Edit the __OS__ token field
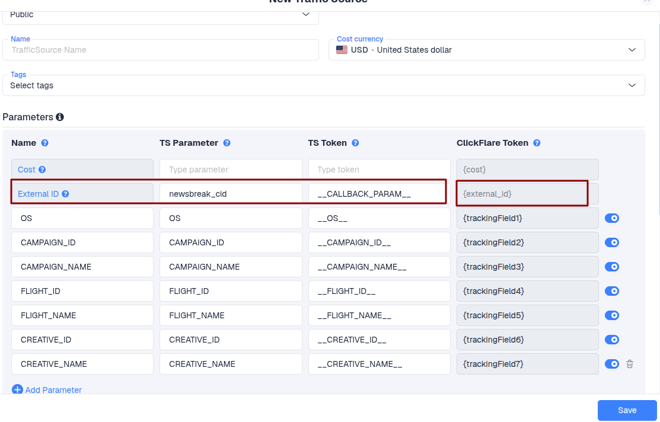Viewport: 660px width, 422px height. (x=380, y=218)
